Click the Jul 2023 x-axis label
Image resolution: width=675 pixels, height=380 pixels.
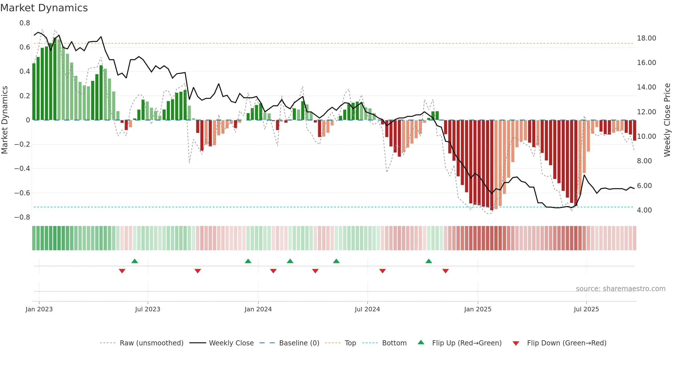(x=148, y=309)
